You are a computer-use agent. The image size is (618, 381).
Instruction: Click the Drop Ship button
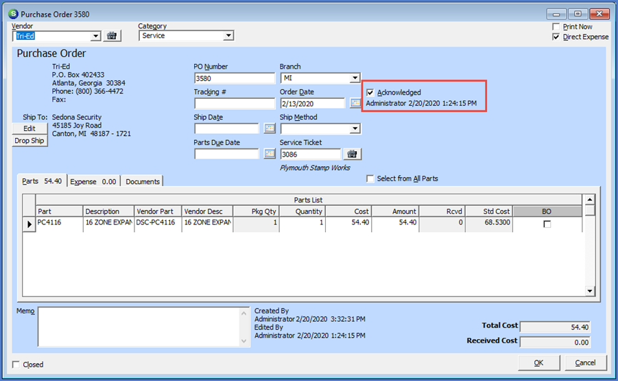click(29, 141)
